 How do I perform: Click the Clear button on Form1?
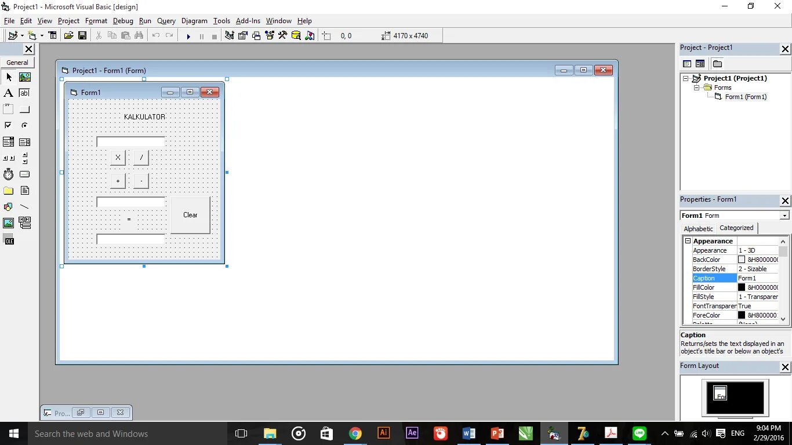pos(190,215)
